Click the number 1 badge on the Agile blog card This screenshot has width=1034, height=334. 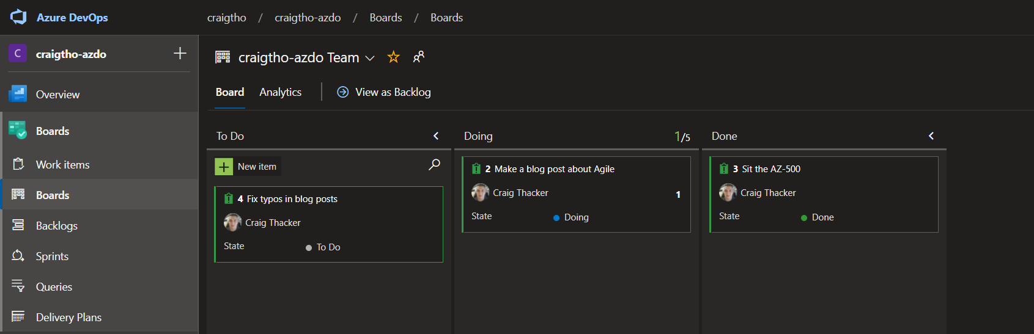coord(678,194)
